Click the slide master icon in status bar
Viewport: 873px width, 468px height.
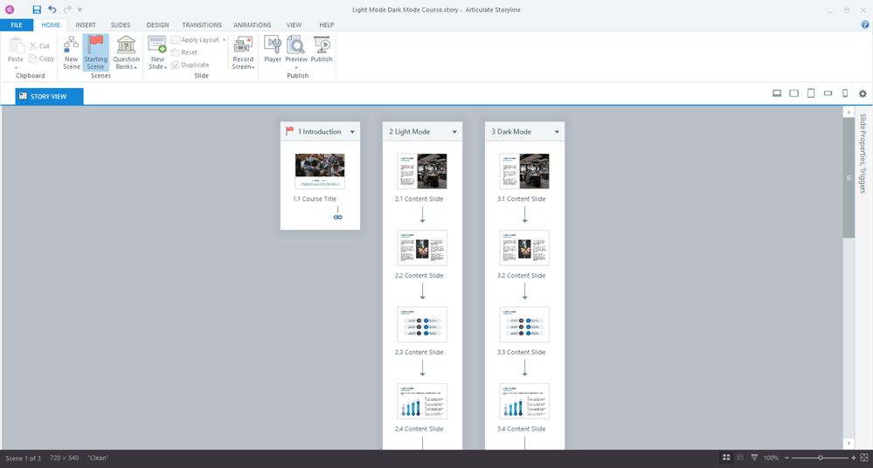754,458
